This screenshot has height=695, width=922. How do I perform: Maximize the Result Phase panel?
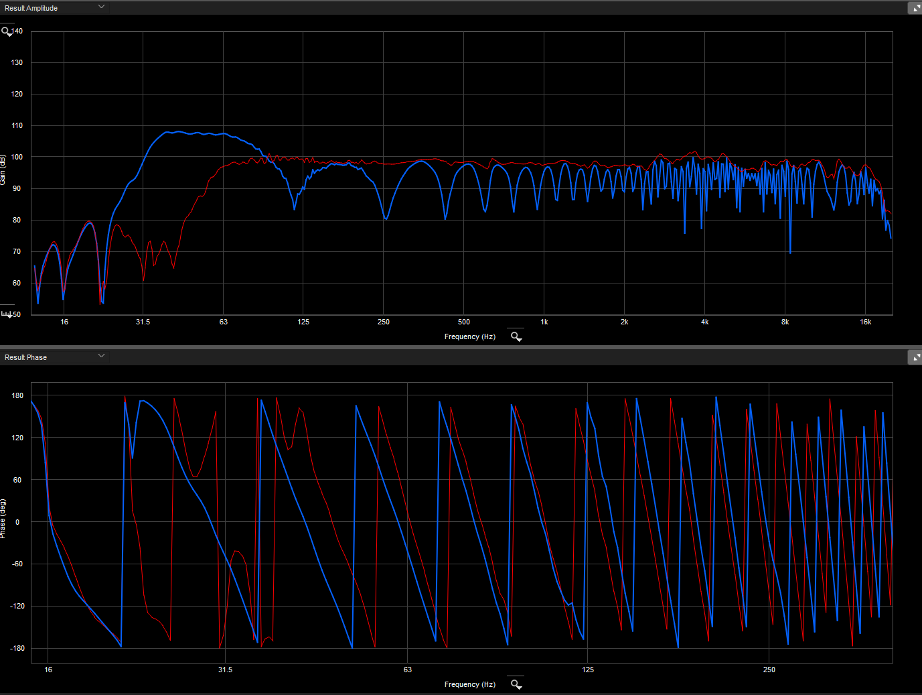(x=915, y=357)
